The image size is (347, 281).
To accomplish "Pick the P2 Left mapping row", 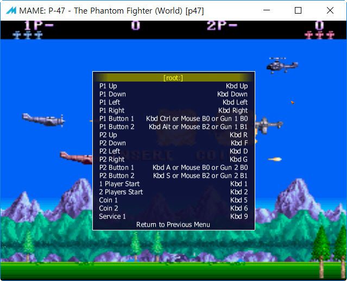I will pos(174,151).
